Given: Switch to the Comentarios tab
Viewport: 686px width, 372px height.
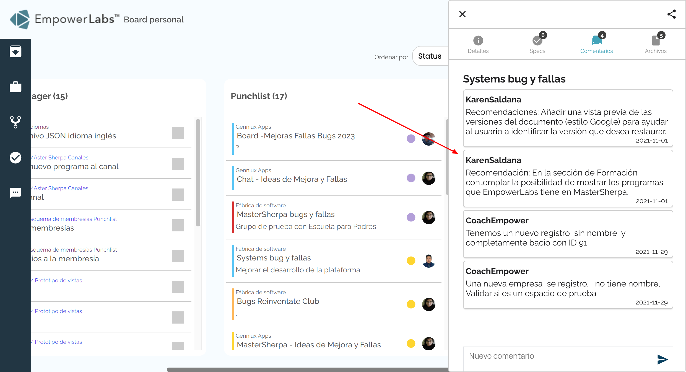Looking at the screenshot, I should [x=596, y=44].
